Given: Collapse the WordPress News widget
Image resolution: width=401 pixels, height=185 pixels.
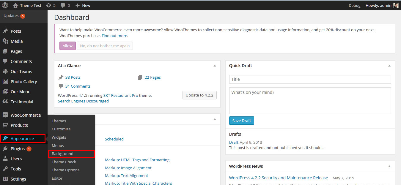Looking at the screenshot, I should [x=389, y=166].
